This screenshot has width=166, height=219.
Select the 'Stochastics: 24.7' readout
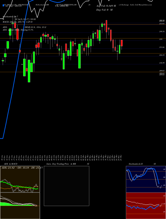tap(10, 17)
